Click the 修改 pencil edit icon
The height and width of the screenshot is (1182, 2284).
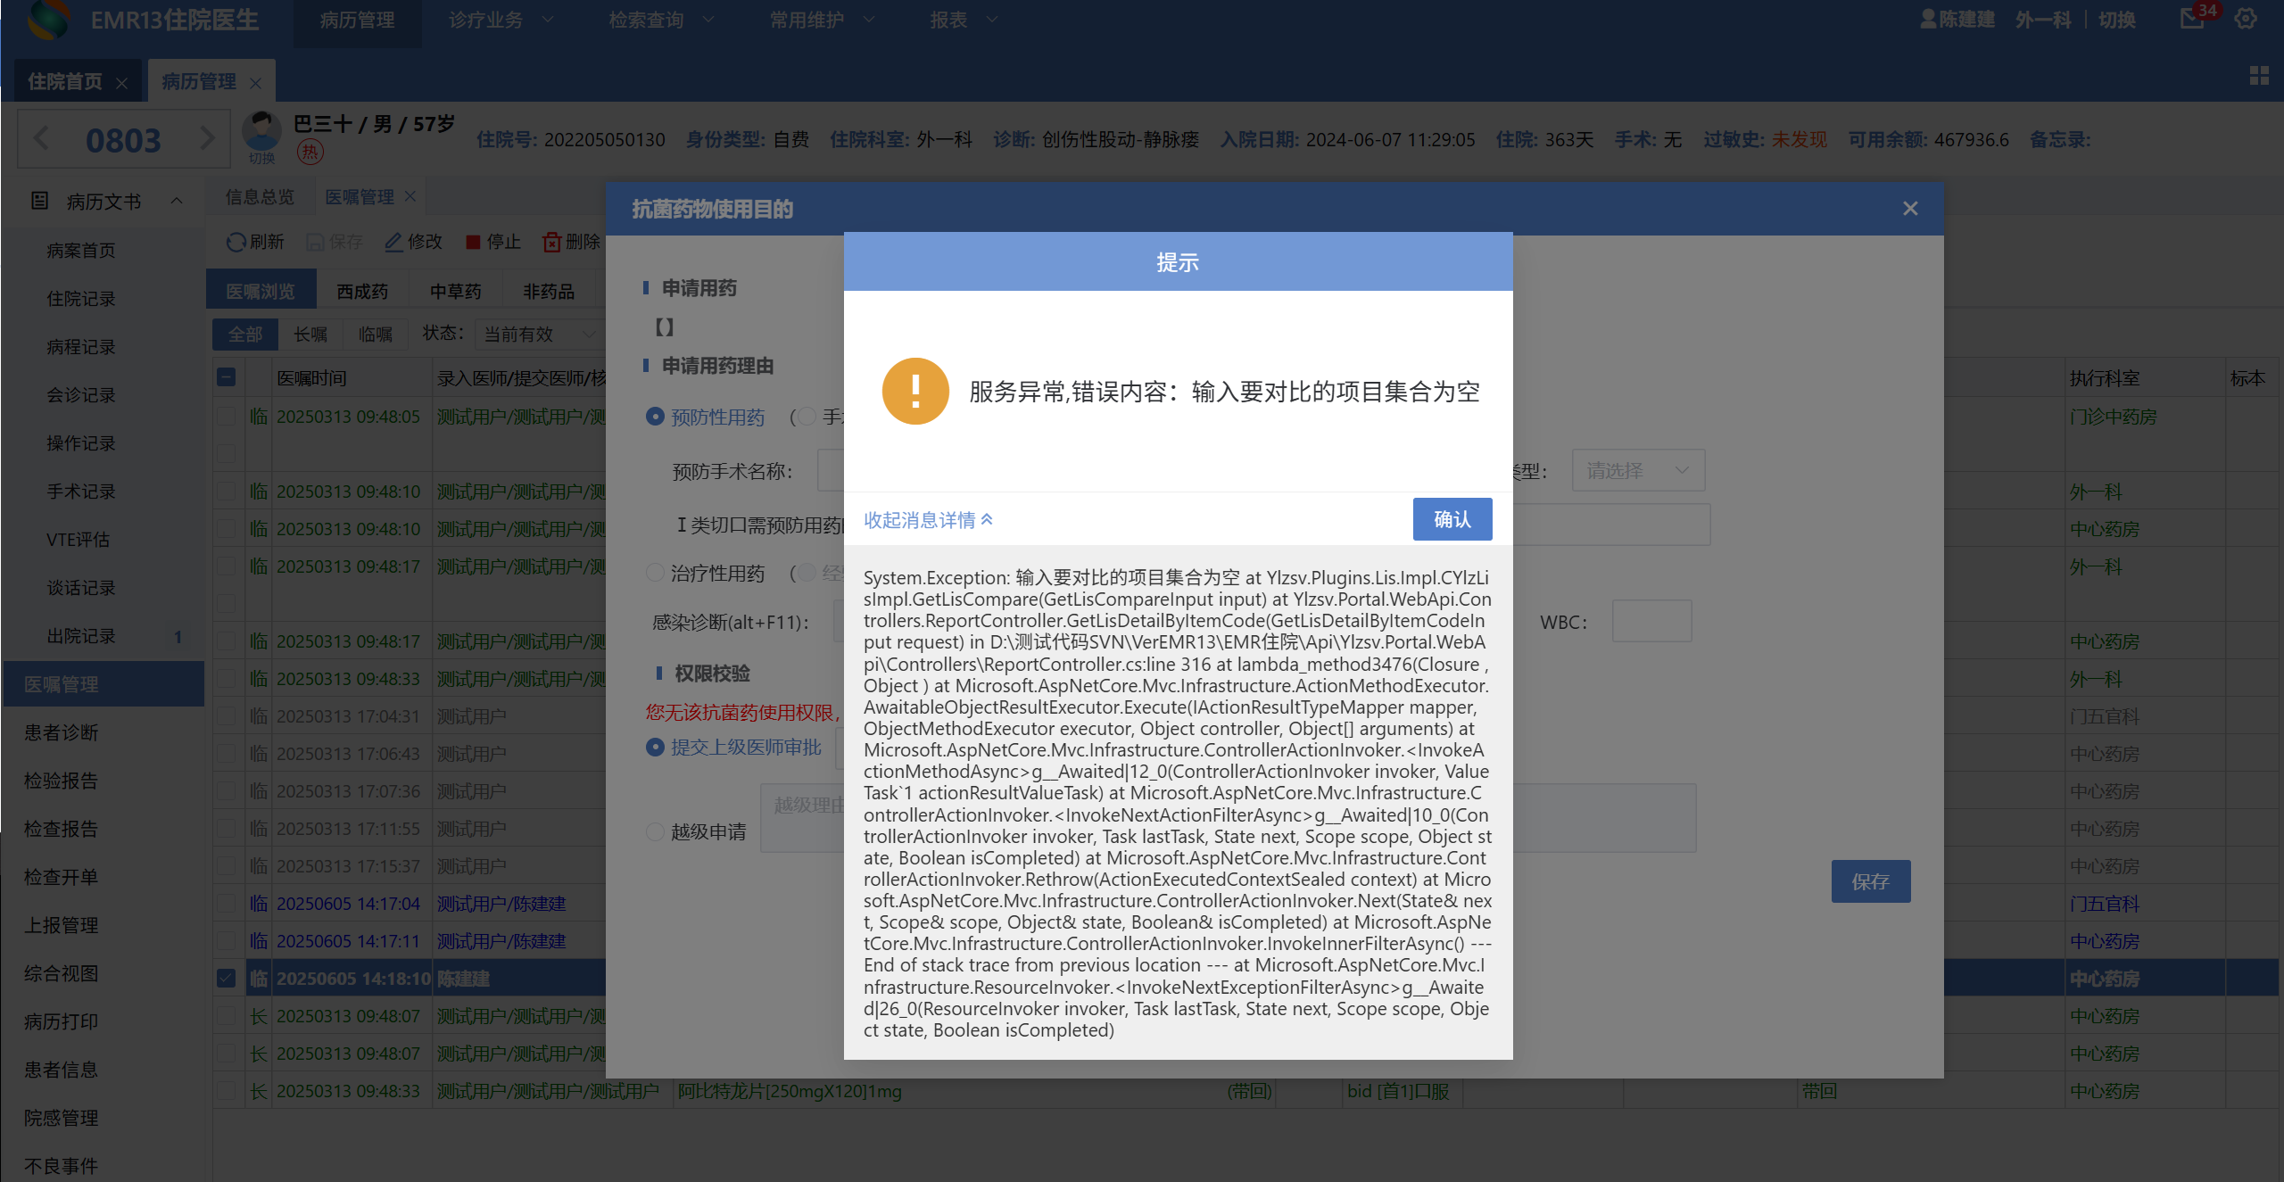[393, 242]
